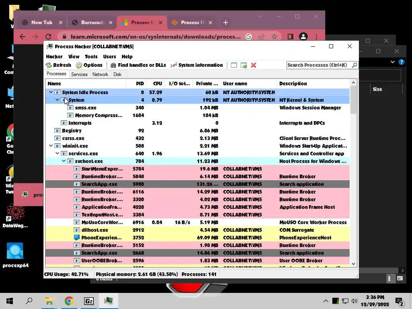Open a new Chrome tab
412x309 pixels.
(x=225, y=23)
